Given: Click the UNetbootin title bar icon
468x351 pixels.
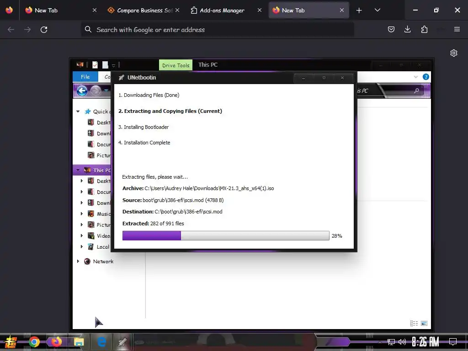Looking at the screenshot, I should (121, 78).
